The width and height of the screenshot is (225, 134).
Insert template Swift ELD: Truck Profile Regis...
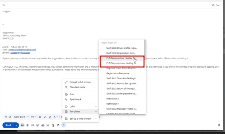[122, 78]
